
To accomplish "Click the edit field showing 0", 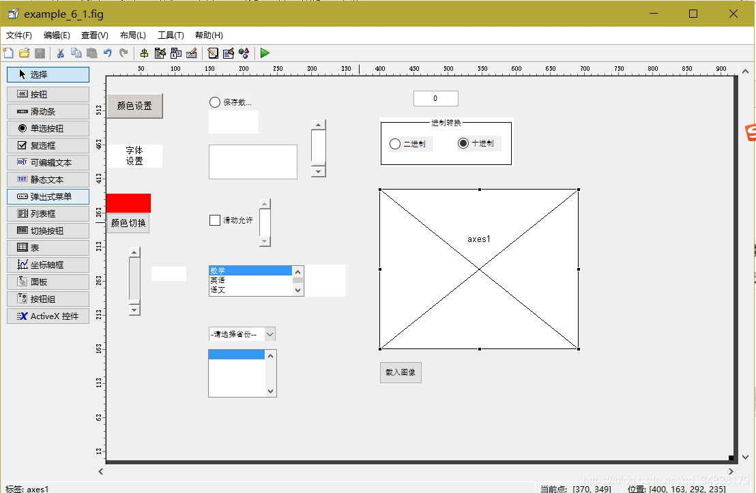I will 436,98.
